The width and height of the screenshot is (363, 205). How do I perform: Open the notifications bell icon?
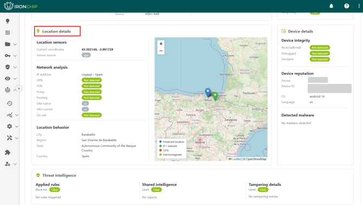[x=331, y=6]
